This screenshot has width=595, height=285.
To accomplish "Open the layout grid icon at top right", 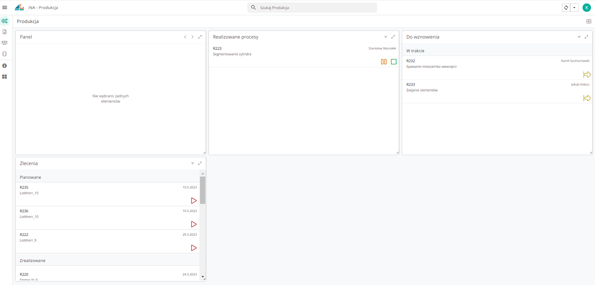I will [588, 21].
